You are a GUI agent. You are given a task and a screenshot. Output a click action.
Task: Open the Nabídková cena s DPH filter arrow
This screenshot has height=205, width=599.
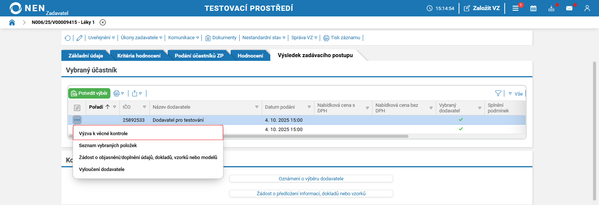[x=367, y=108]
